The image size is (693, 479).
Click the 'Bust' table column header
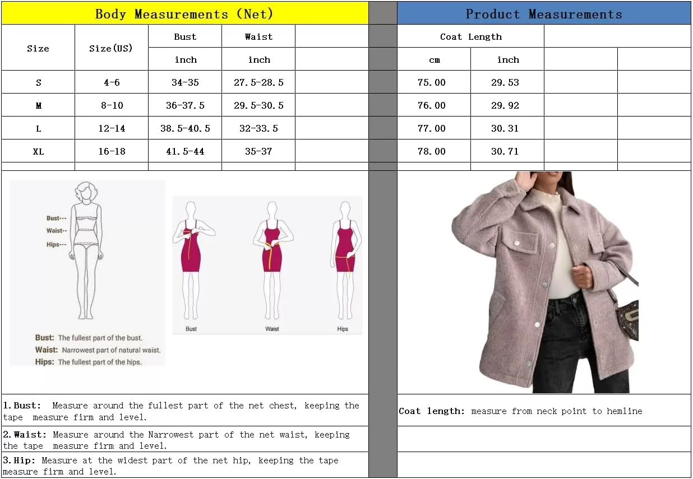(x=185, y=36)
